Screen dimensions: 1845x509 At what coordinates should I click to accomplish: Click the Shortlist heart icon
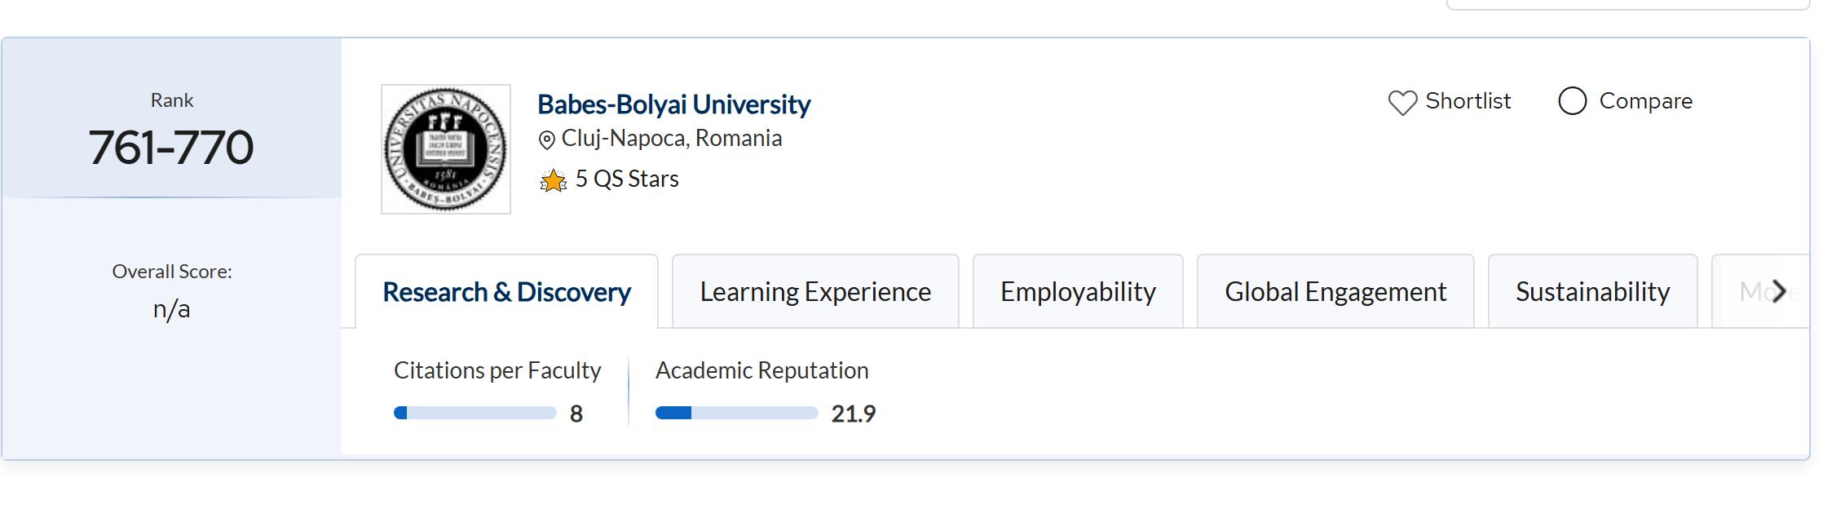[x=1402, y=103]
